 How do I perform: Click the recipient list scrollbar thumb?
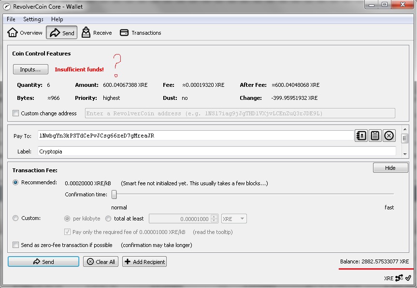[x=405, y=138]
